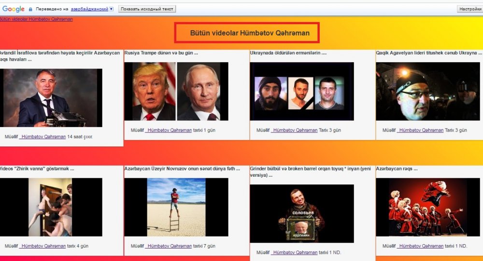
Task: Click the Bütün videolar Hümbətov Qəhrəman heading
Action: (x=250, y=33)
